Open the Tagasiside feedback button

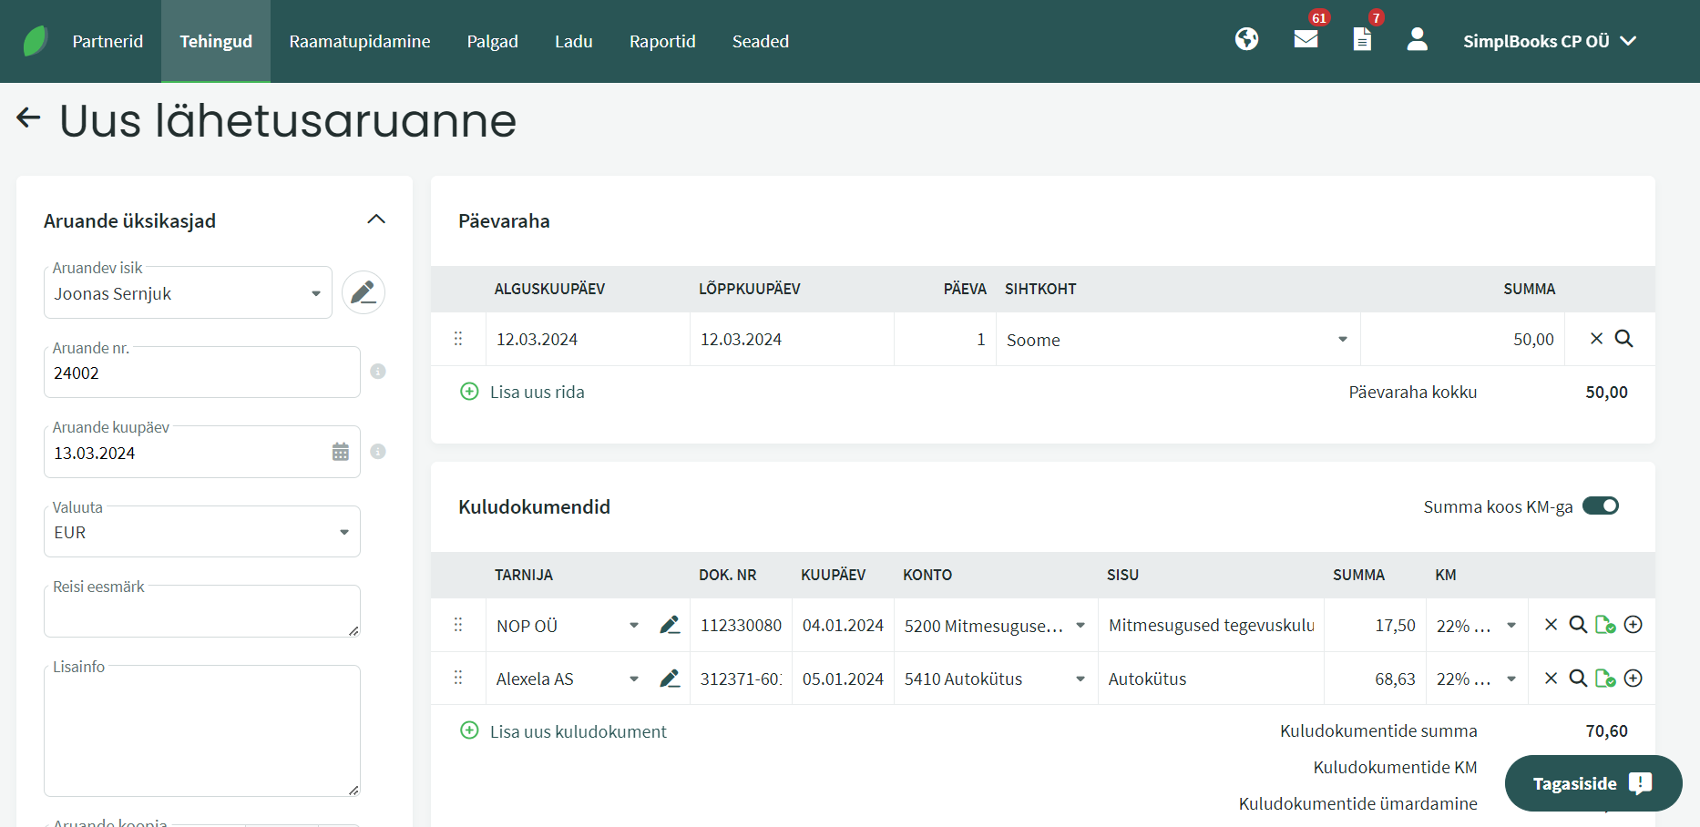click(x=1593, y=783)
